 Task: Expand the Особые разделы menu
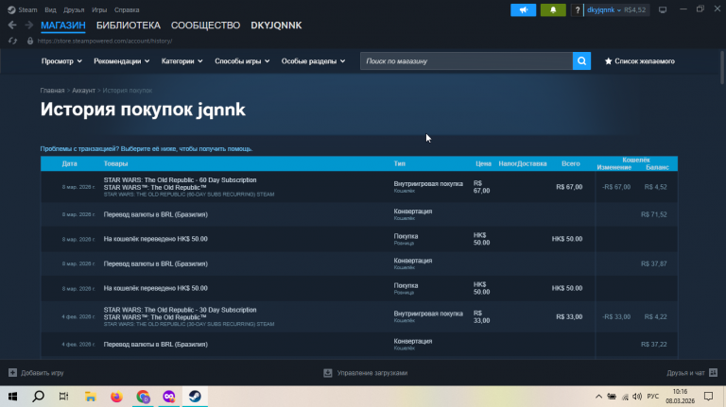(313, 61)
